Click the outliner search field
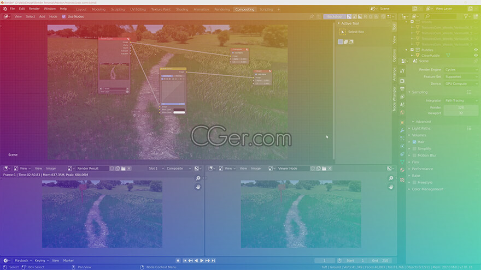 pyautogui.click(x=442, y=16)
